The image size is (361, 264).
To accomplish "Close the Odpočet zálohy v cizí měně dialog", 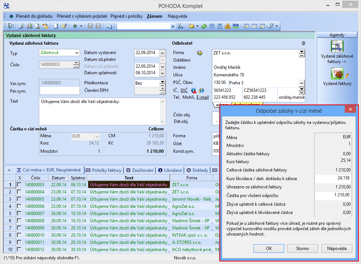I will tap(351, 109).
